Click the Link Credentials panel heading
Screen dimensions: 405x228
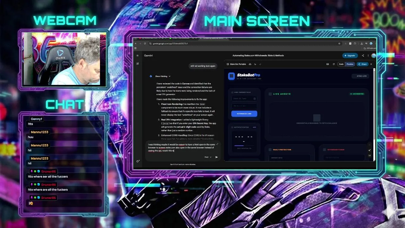pyautogui.click(x=242, y=92)
